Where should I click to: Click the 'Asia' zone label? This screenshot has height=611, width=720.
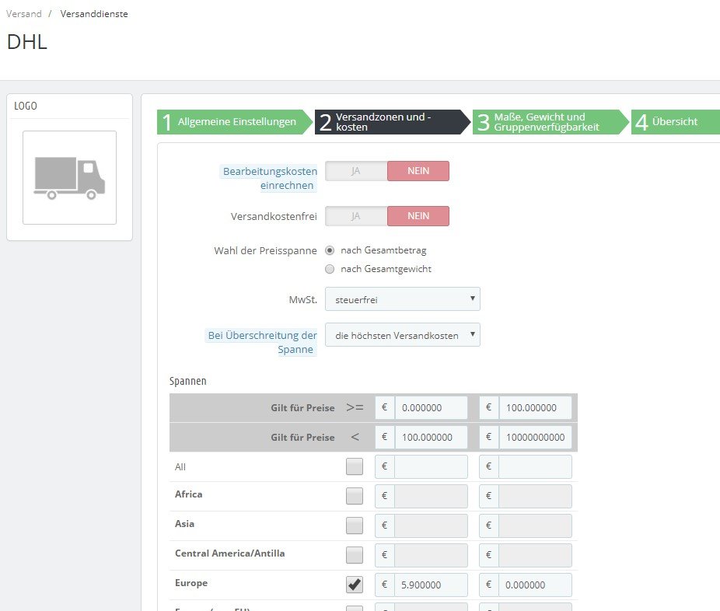pos(184,524)
